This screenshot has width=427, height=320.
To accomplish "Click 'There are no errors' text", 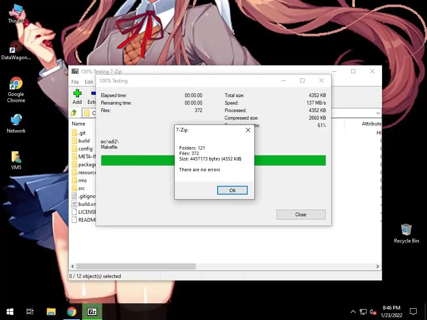I will pyautogui.click(x=200, y=170).
